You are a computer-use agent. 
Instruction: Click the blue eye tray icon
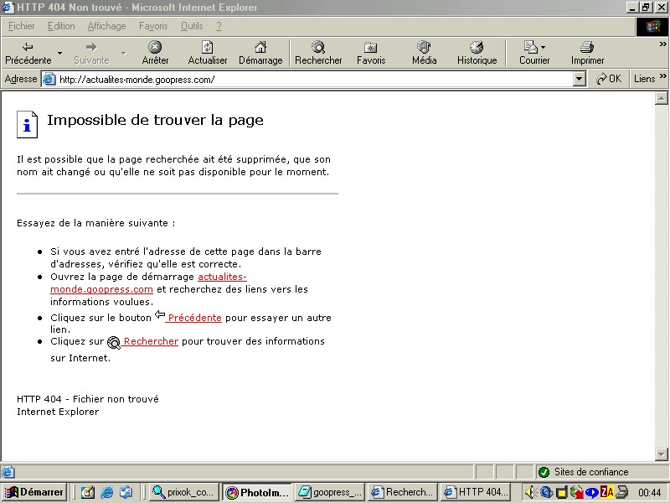pos(592,492)
